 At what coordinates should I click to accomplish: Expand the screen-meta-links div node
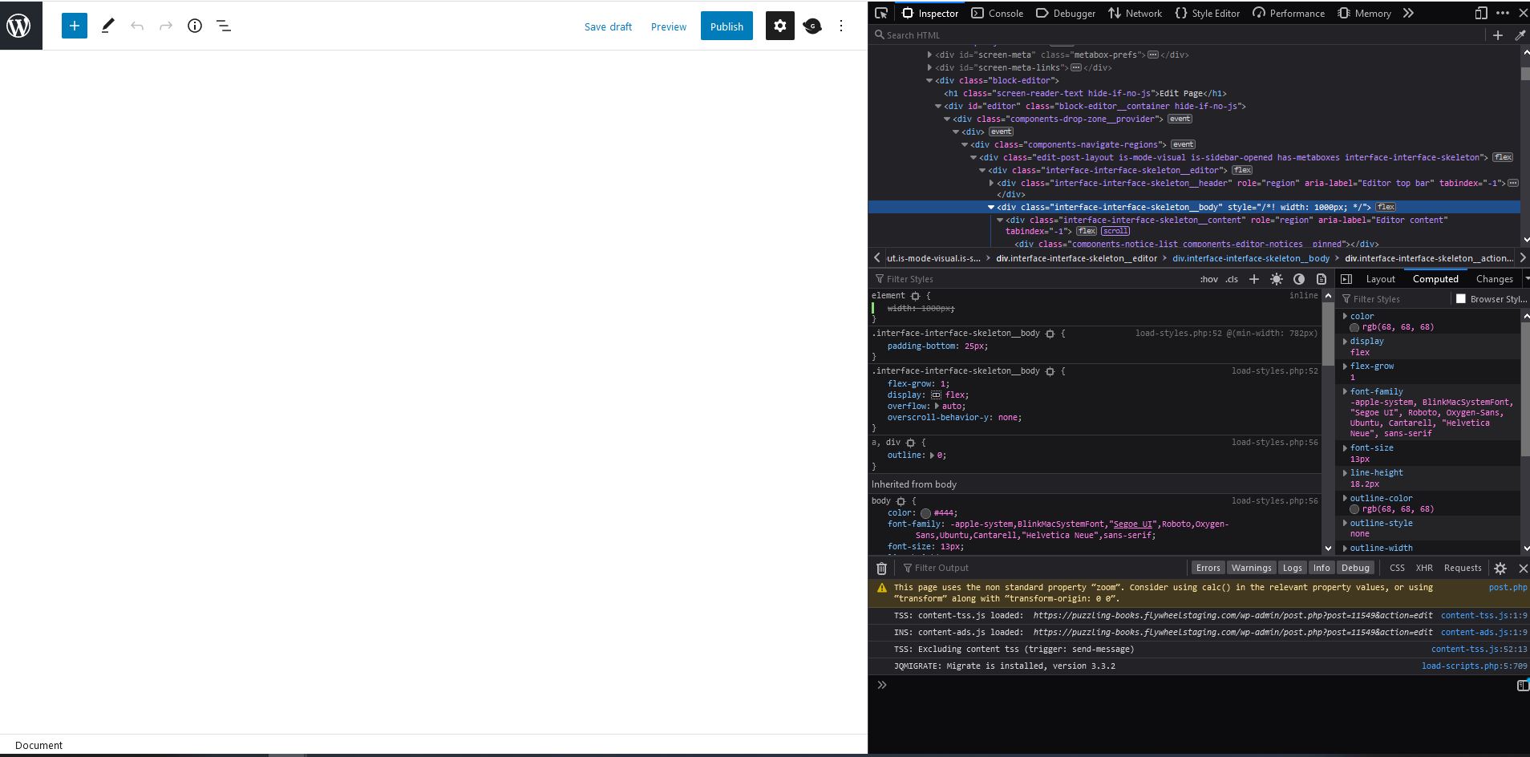pyautogui.click(x=929, y=67)
